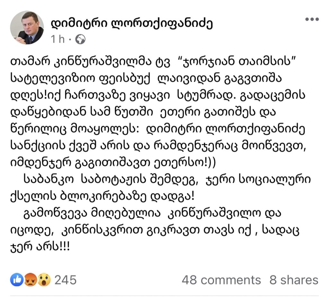Click the 1 h post timestamp

pyautogui.click(x=58, y=39)
